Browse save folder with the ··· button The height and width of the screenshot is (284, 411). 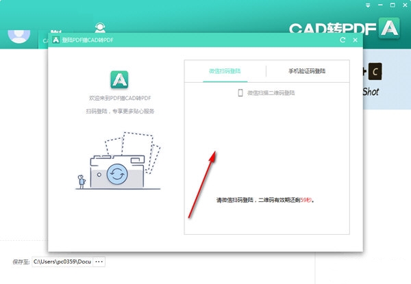(x=99, y=261)
